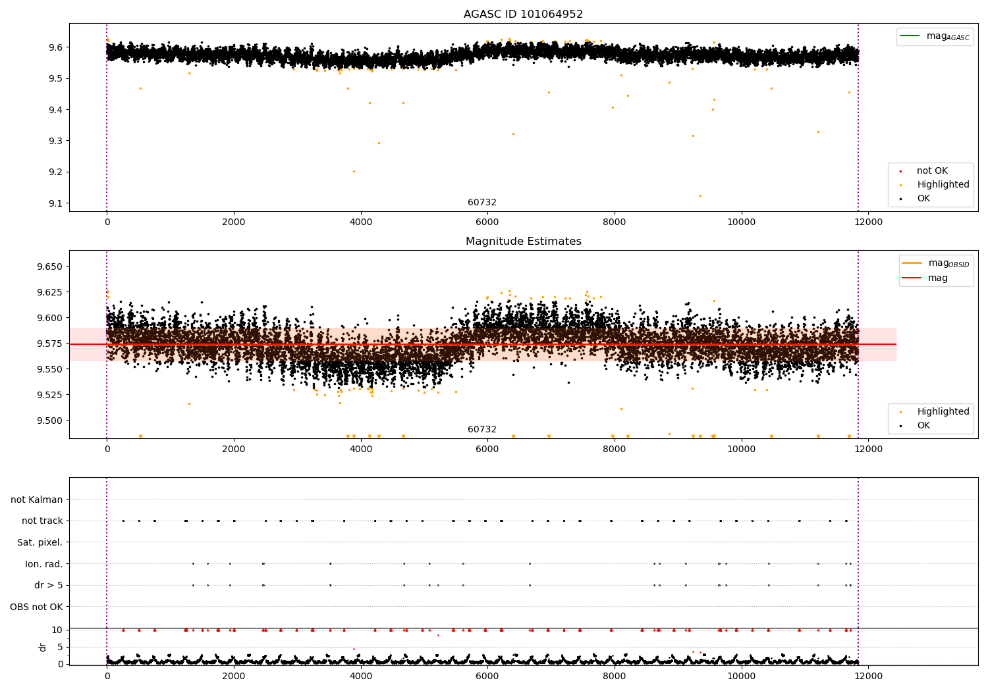Click the '9.650' y-axis tick label
The image size is (988, 691).
click(50, 267)
